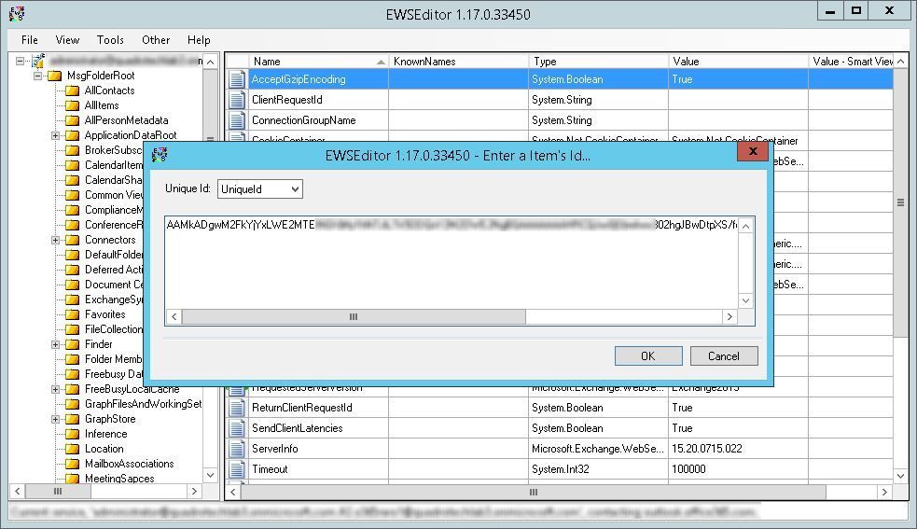Viewport: 917px width, 529px height.
Task: Click the Timeout row document icon
Action: tap(237, 468)
